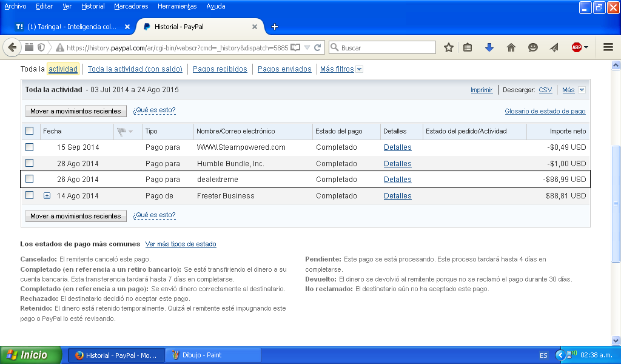Open the chat smiley toolbar icon
The width and height of the screenshot is (621, 364).
532,47
